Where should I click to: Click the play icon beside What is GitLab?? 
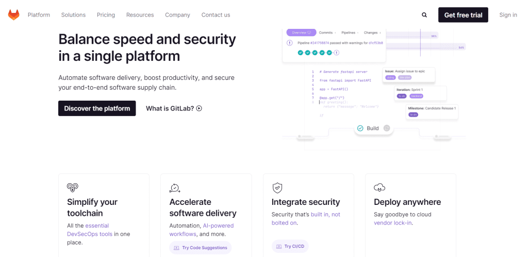click(199, 108)
